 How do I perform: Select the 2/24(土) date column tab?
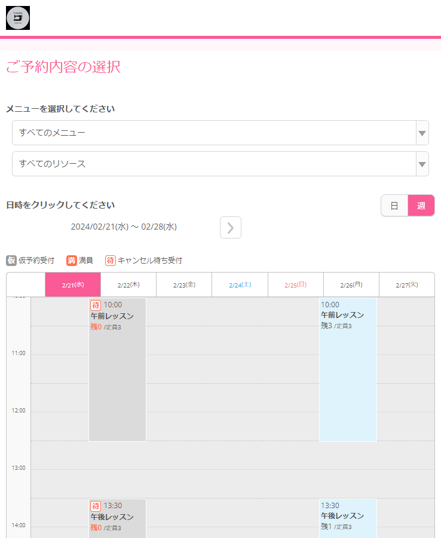tap(240, 285)
